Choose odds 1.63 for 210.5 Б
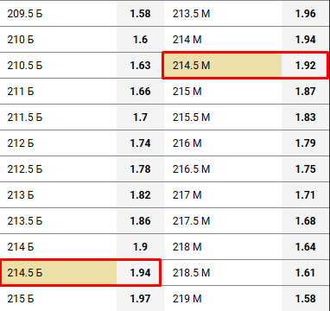Image resolution: width=330 pixels, height=311 pixels. pyautogui.click(x=140, y=66)
